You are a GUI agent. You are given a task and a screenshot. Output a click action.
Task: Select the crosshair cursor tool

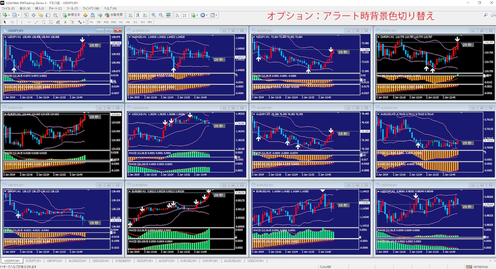[x=12, y=22]
